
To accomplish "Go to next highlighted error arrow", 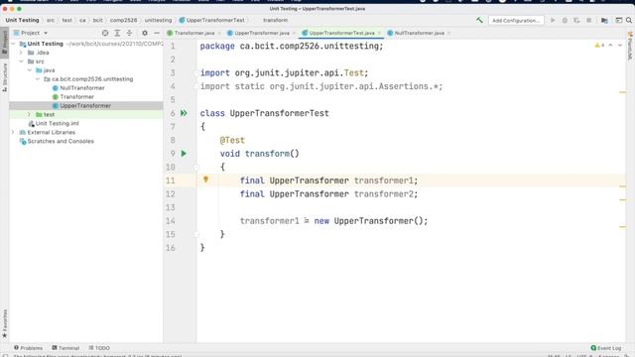I will [x=620, y=46].
